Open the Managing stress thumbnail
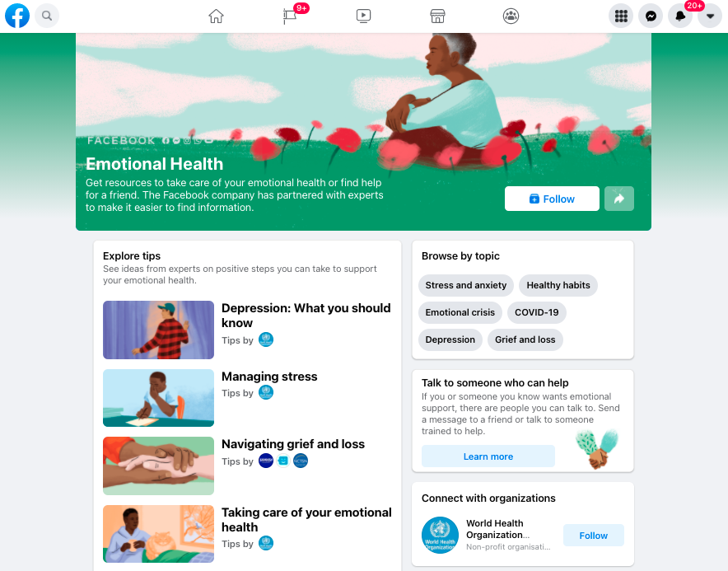728x571 pixels. (158, 398)
